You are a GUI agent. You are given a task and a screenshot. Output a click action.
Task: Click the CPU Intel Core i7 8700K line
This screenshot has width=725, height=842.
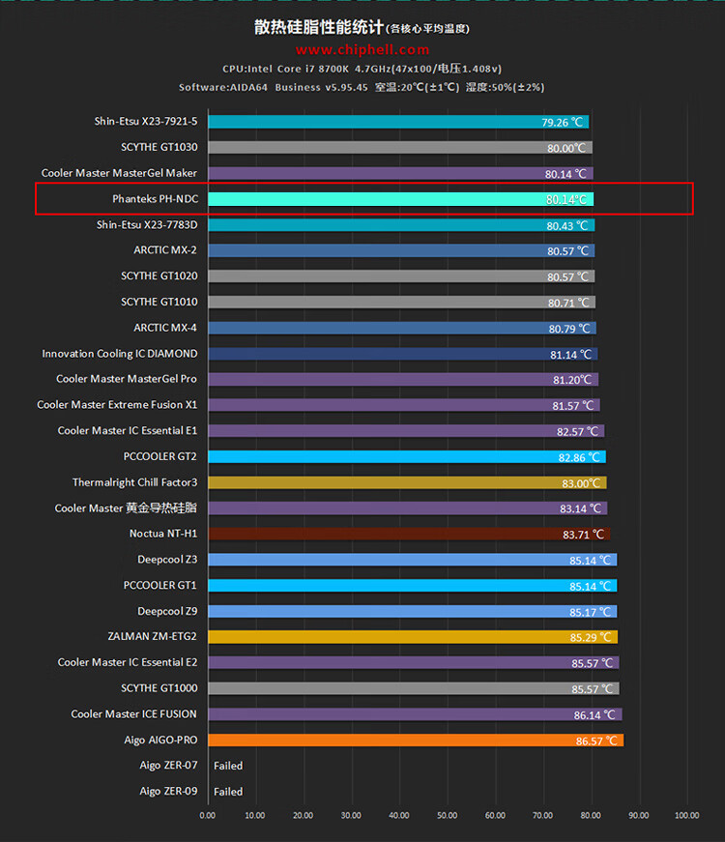pos(362,69)
